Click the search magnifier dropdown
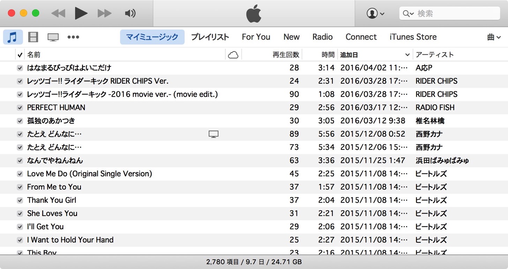The width and height of the screenshot is (508, 269). click(x=408, y=14)
